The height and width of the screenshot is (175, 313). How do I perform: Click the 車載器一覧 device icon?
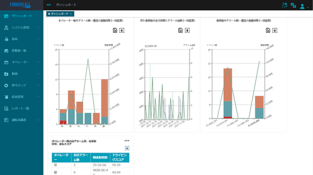[x=6, y=51]
